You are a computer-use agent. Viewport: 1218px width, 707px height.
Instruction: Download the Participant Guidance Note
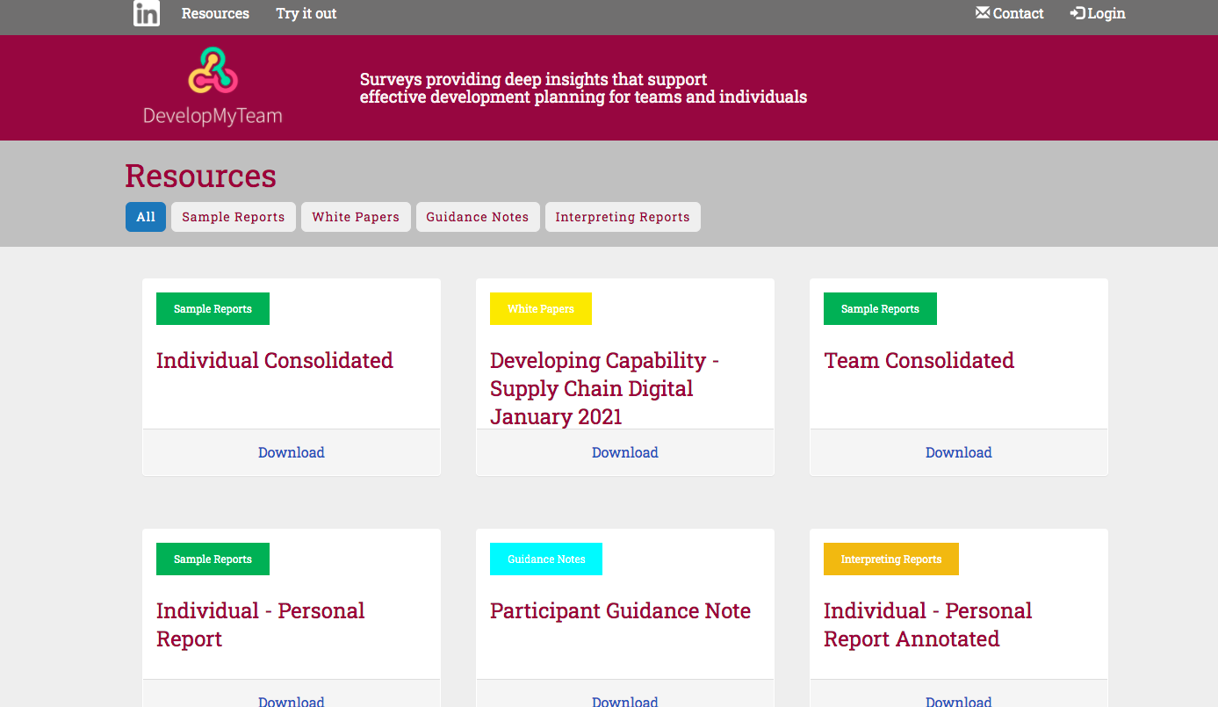coord(624,701)
